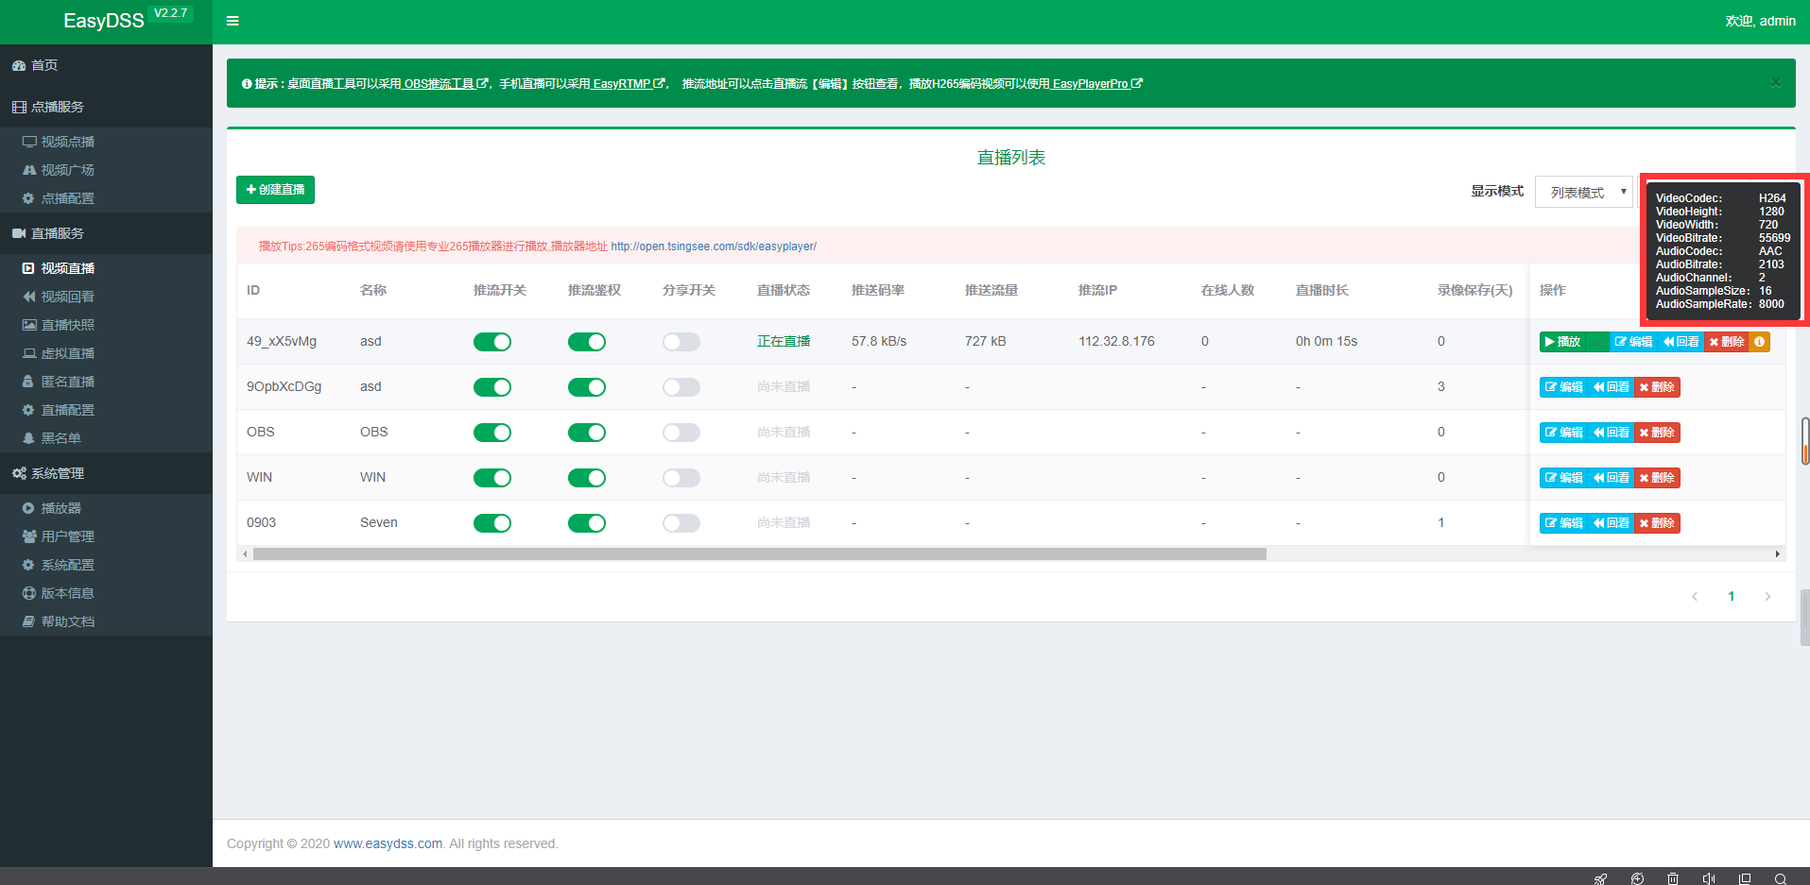The height and width of the screenshot is (885, 1810).
Task: Click the 正在直播 status text
Action: click(x=784, y=342)
